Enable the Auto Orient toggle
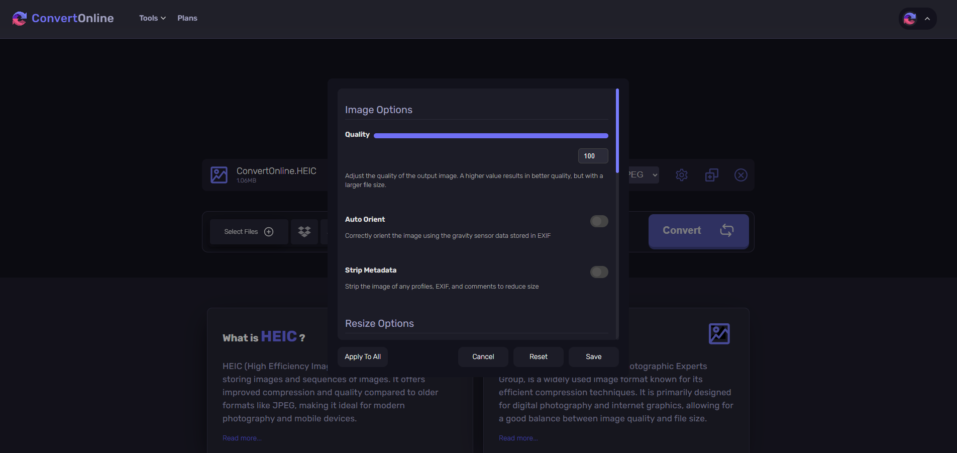 (x=599, y=221)
